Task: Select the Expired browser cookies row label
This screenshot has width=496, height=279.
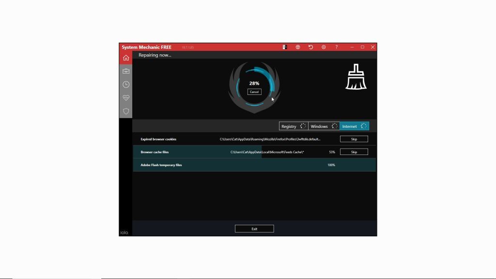Action: tap(158, 139)
